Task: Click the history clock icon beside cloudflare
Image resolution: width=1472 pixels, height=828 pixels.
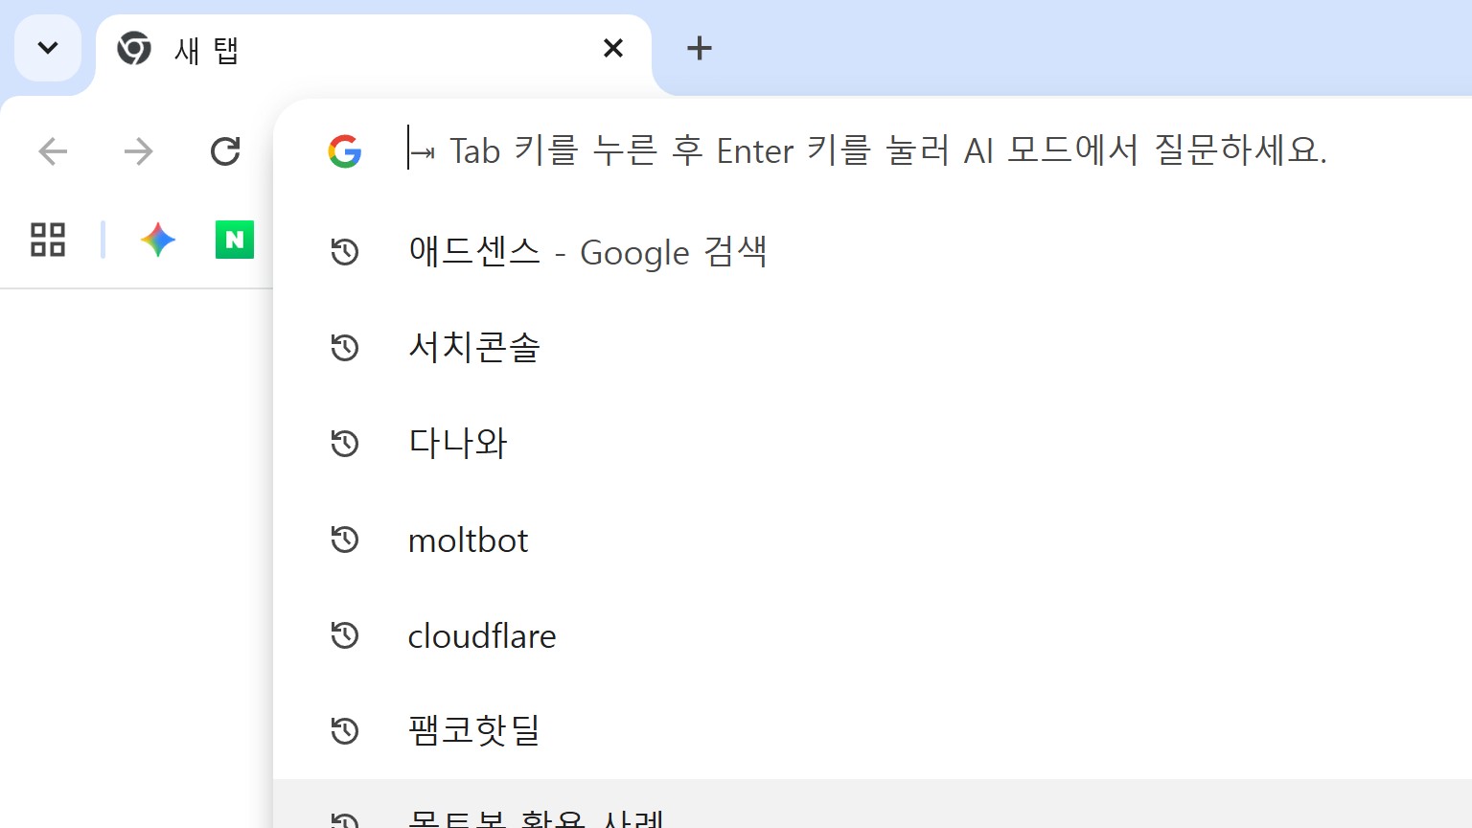Action: [x=345, y=635]
